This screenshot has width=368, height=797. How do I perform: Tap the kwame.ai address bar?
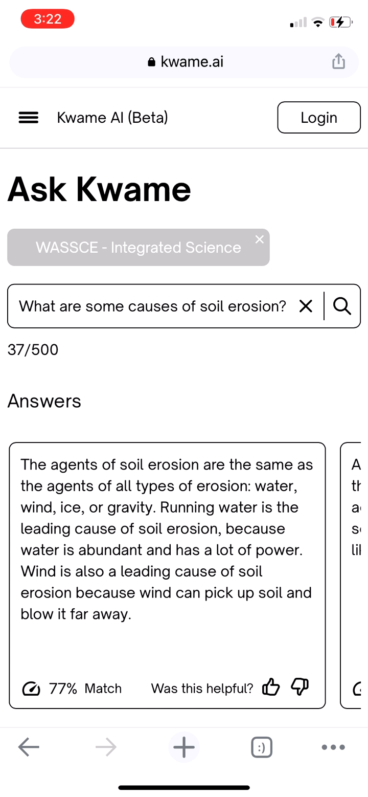(x=184, y=62)
